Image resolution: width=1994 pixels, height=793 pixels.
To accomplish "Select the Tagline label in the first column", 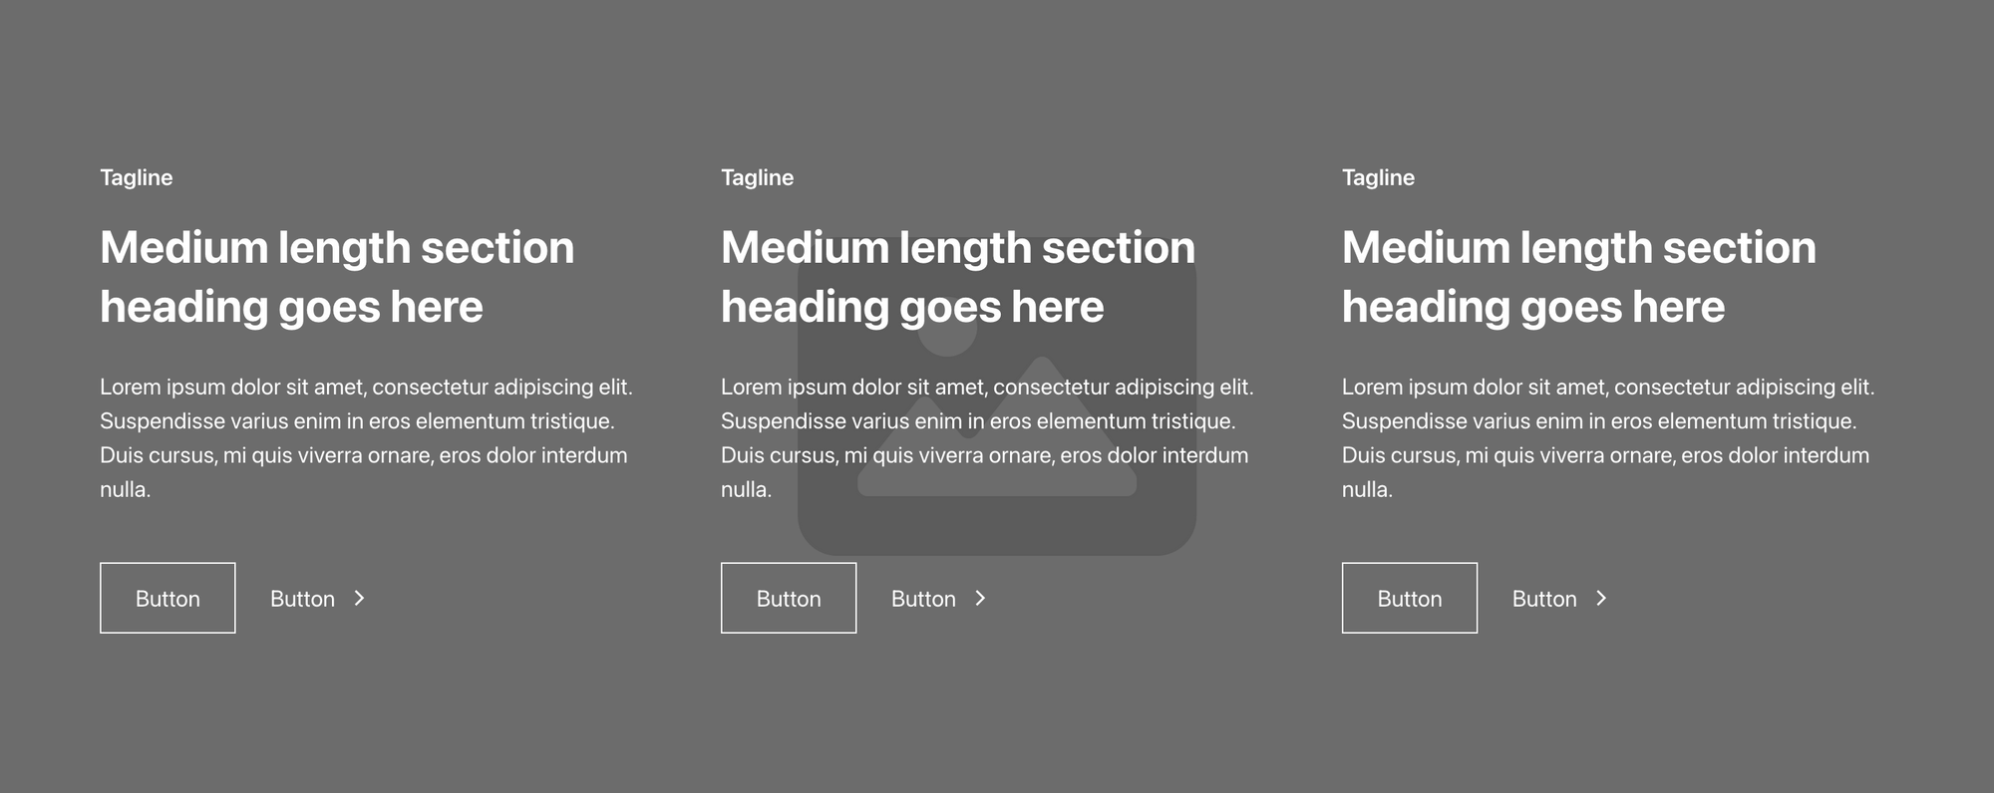I will point(137,177).
